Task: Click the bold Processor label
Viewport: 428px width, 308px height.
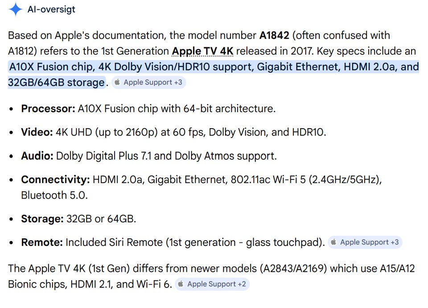Action: pyautogui.click(x=48, y=108)
